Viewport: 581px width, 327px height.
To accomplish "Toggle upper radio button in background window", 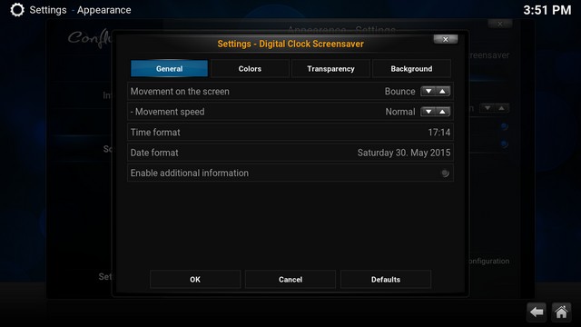I will point(504,127).
